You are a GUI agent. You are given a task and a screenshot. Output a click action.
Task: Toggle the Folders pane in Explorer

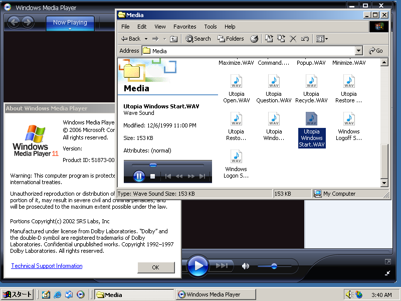[x=231, y=39]
